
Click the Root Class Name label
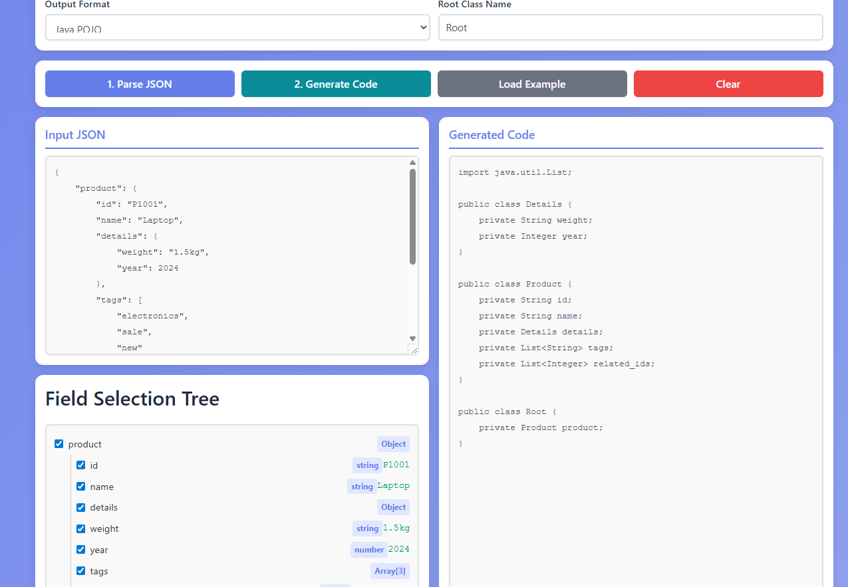tap(475, 5)
